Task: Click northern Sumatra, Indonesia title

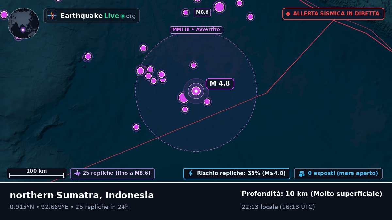Action: pyautogui.click(x=82, y=195)
